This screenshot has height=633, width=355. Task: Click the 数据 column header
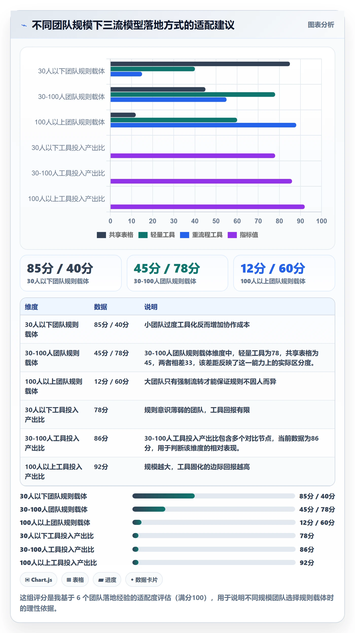click(x=100, y=307)
